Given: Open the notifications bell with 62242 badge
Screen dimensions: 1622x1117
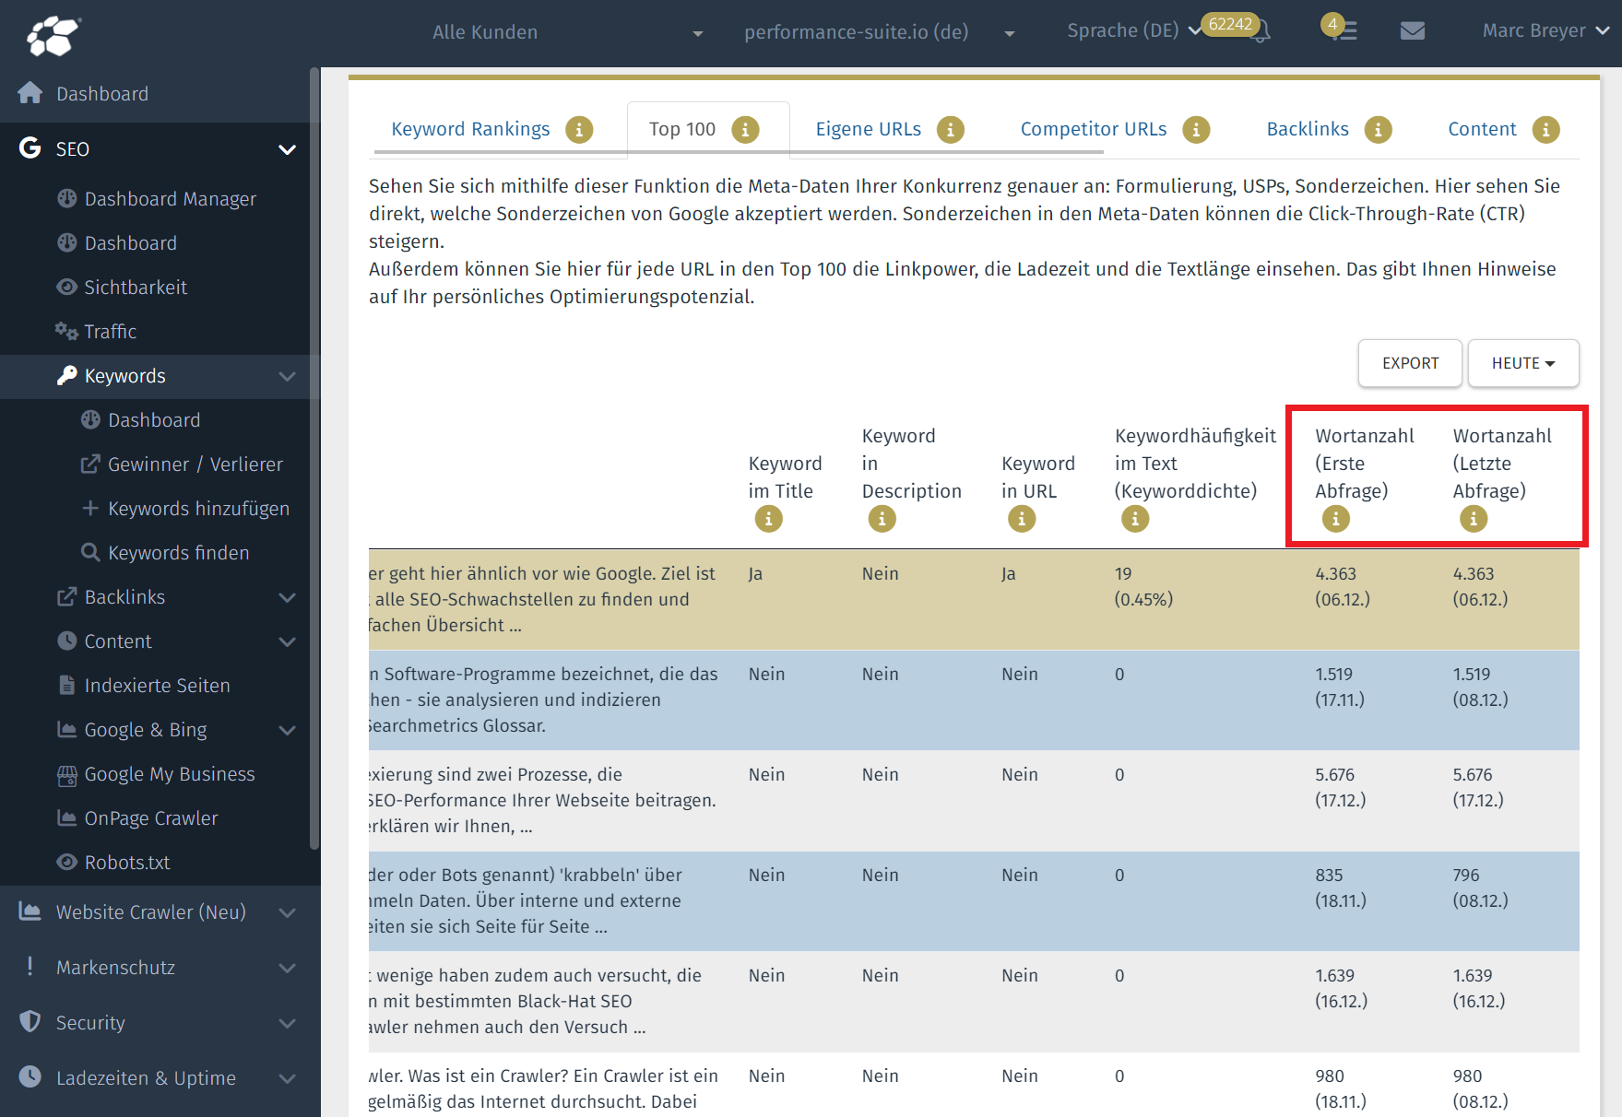Looking at the screenshot, I should 1261,31.
